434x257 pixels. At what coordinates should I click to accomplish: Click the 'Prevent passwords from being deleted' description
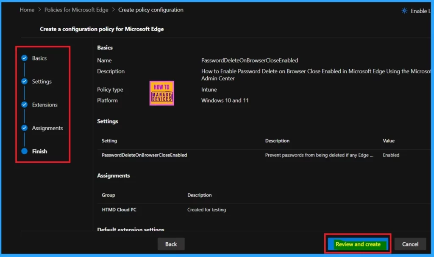click(319, 155)
